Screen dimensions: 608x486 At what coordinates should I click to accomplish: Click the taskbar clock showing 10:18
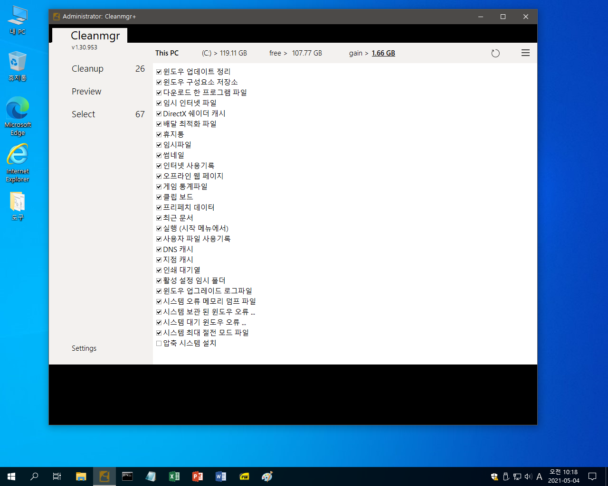click(564, 477)
